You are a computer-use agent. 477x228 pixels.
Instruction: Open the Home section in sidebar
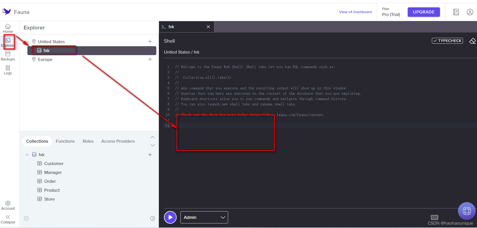tap(8, 28)
